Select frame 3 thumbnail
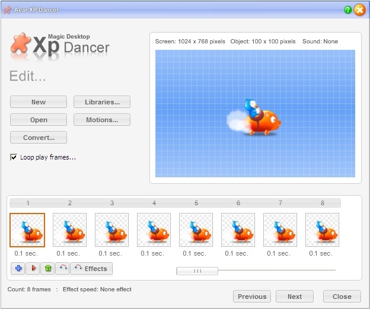The width and height of the screenshot is (370, 309). coord(111,230)
